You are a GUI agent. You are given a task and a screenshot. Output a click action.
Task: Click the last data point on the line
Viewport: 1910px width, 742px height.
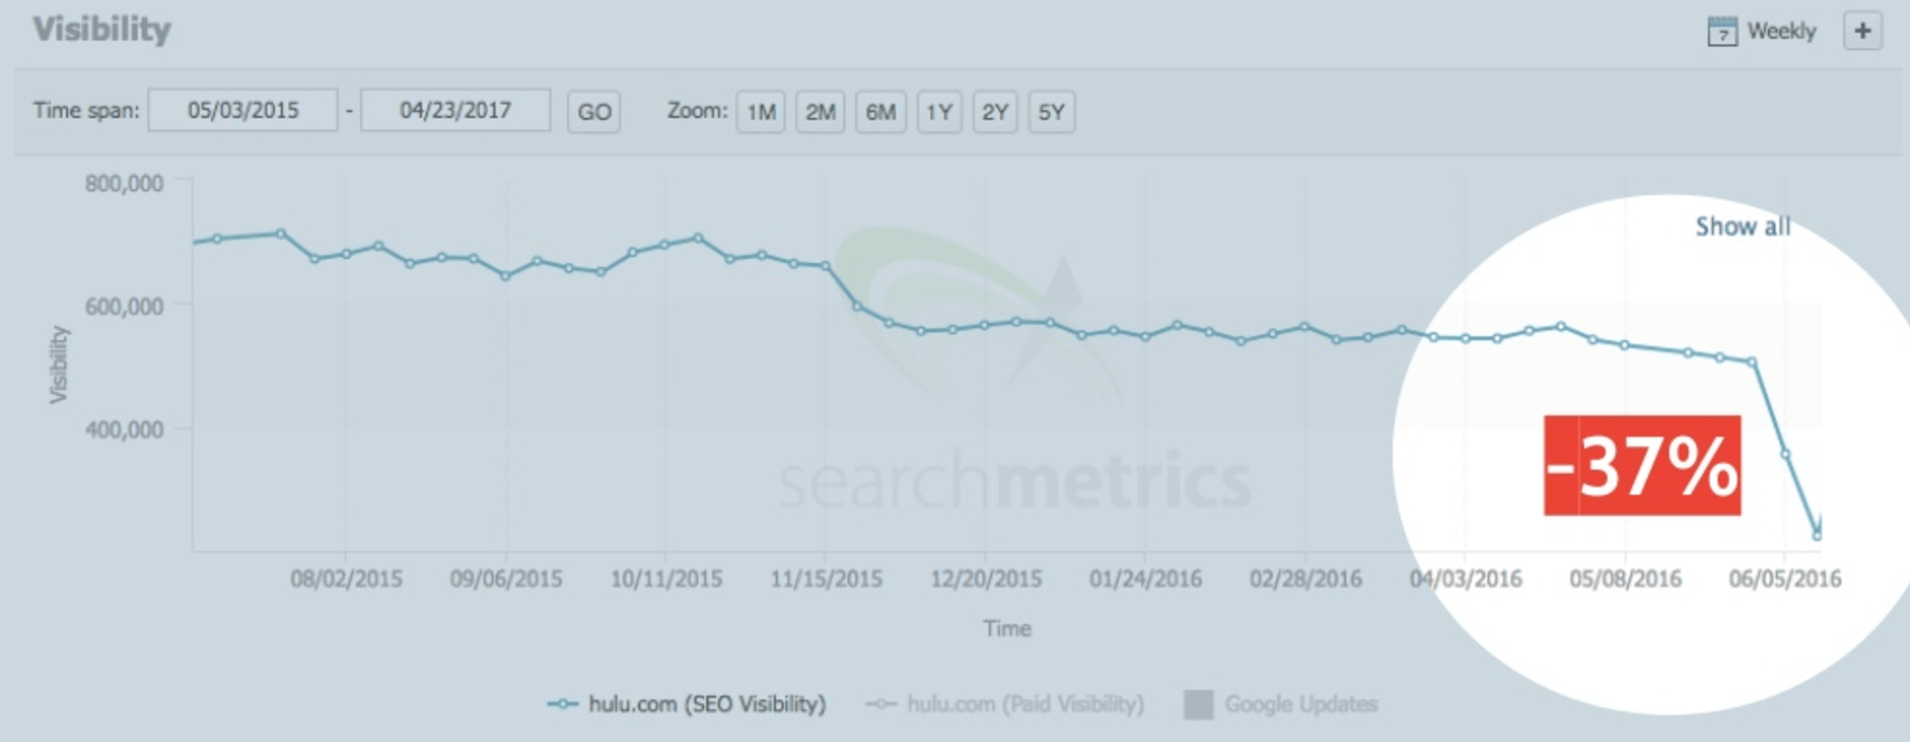click(1816, 535)
